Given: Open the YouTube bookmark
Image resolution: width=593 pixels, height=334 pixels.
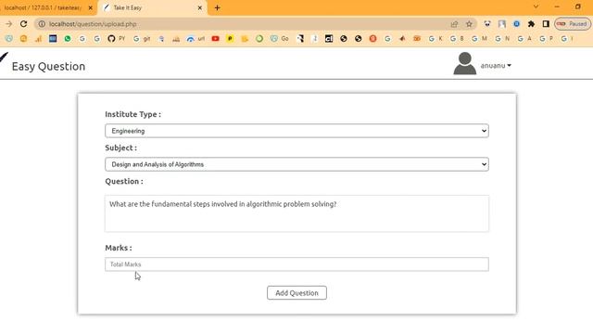Looking at the screenshot, I should point(215,39).
